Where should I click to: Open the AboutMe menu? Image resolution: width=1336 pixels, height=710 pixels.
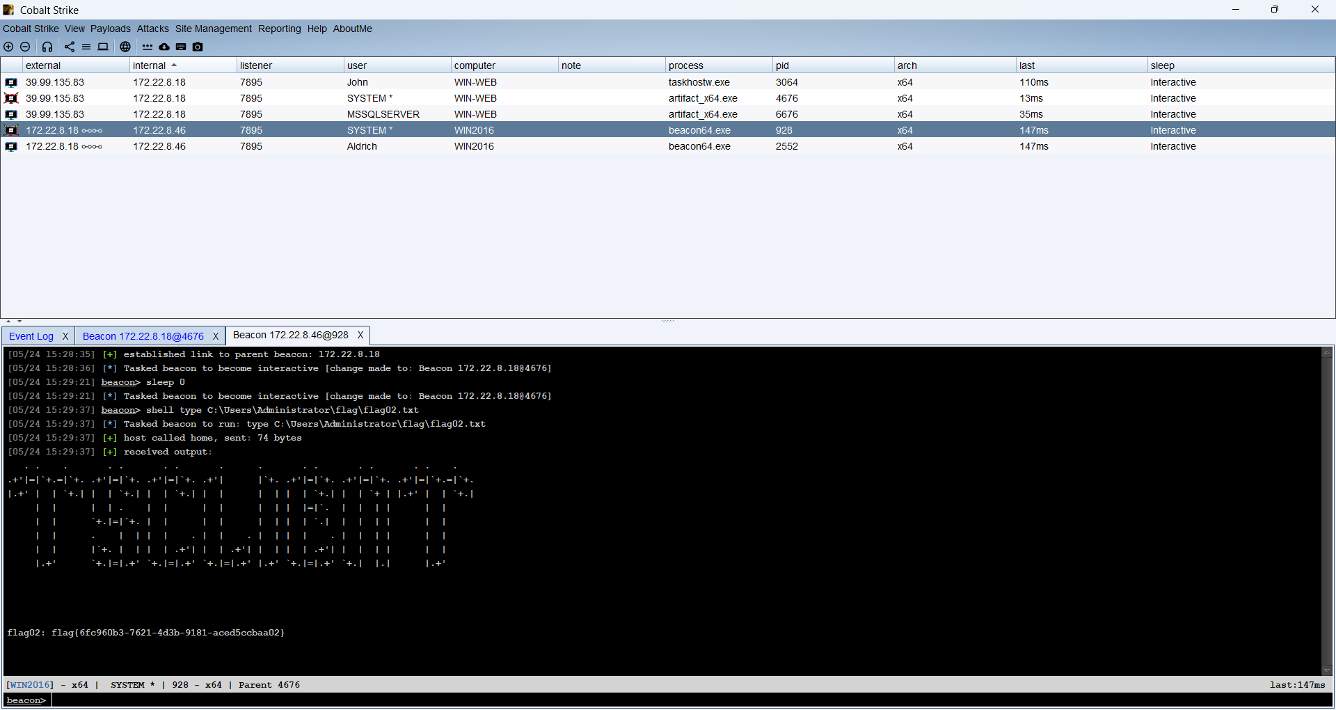point(352,29)
